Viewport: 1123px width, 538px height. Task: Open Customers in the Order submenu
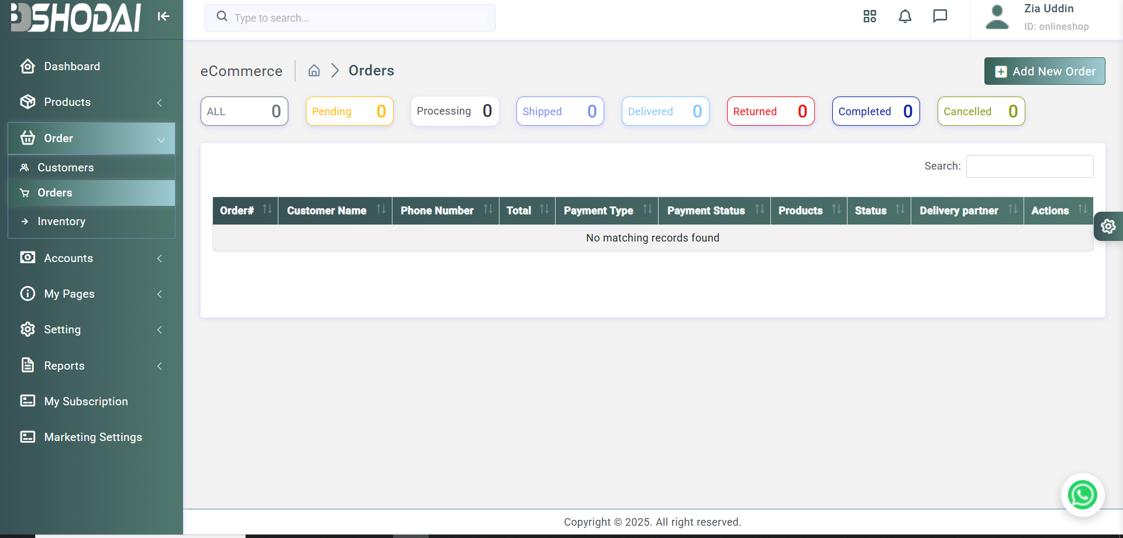click(91, 168)
